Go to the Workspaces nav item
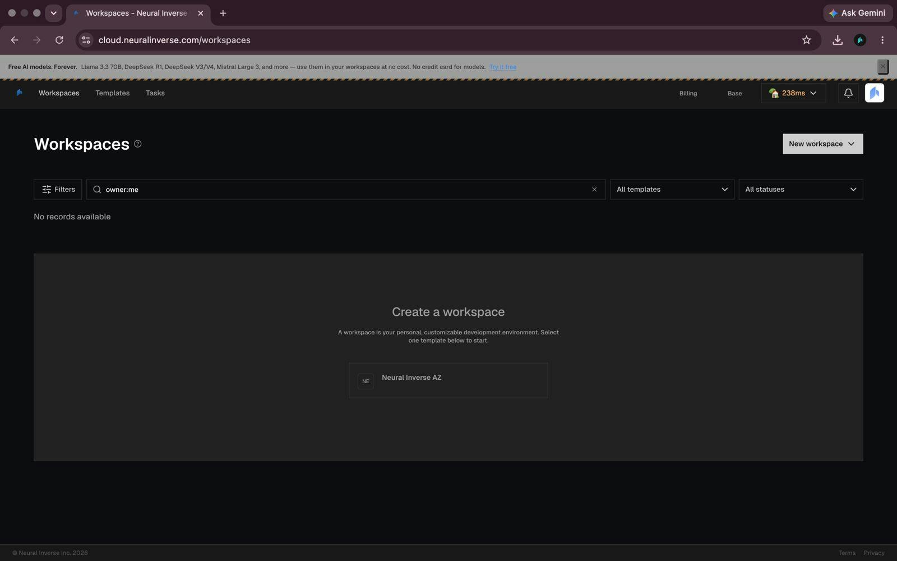The height and width of the screenshot is (561, 897). (x=59, y=93)
